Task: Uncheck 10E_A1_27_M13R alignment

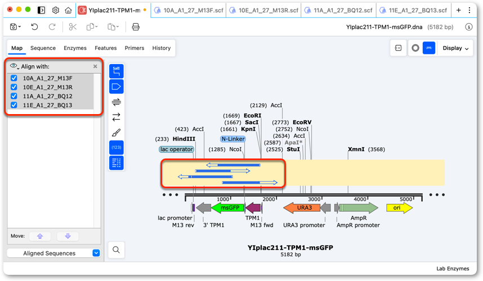Action: click(14, 87)
